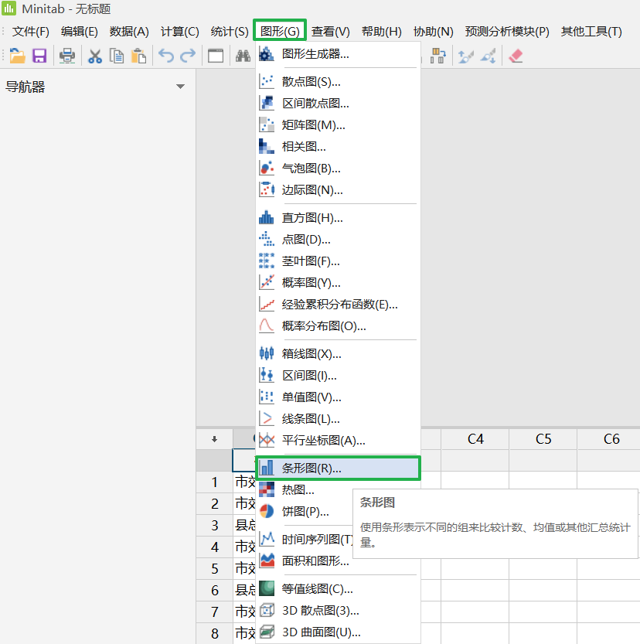Select the C5 column header
Screen dimensions: 640x644
pos(543,438)
